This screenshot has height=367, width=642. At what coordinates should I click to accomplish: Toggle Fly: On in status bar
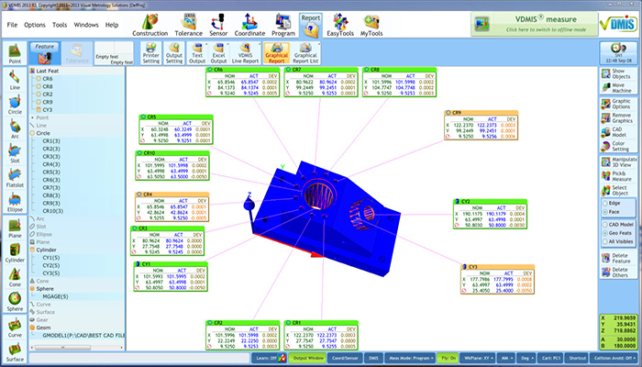448,358
